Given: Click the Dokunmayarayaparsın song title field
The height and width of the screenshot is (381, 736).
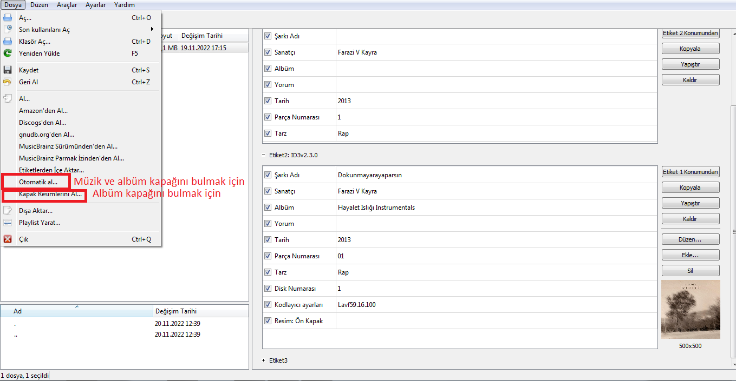Looking at the screenshot, I should (x=497, y=175).
